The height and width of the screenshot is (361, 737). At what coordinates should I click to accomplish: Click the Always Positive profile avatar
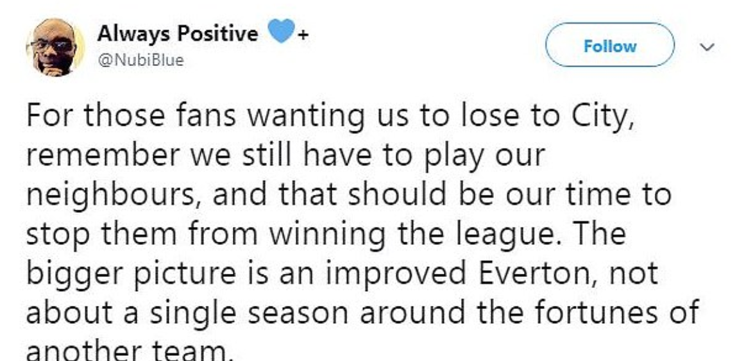tap(55, 47)
